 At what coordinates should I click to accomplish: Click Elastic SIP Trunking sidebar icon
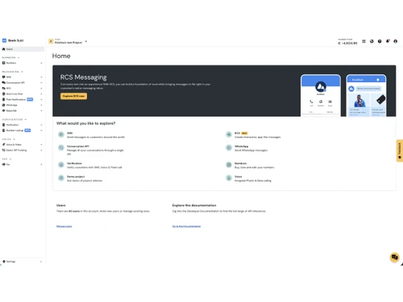pyautogui.click(x=4, y=150)
